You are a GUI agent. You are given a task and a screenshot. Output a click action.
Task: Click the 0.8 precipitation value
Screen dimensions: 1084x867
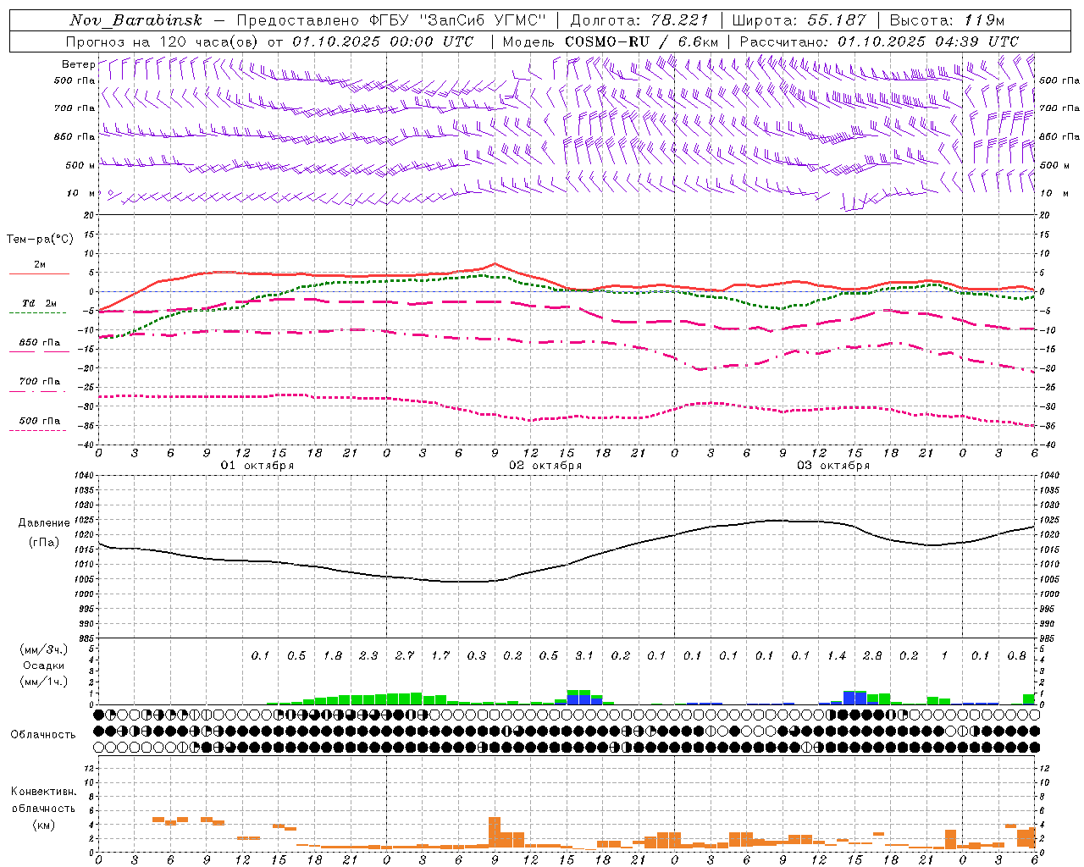[x=1016, y=655]
